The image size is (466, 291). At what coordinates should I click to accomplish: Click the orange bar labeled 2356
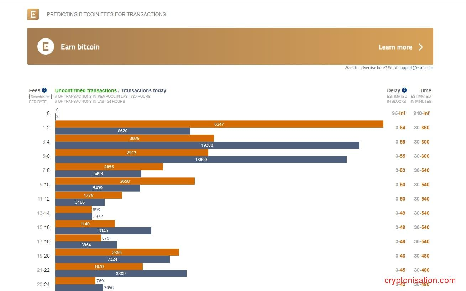tap(117, 252)
